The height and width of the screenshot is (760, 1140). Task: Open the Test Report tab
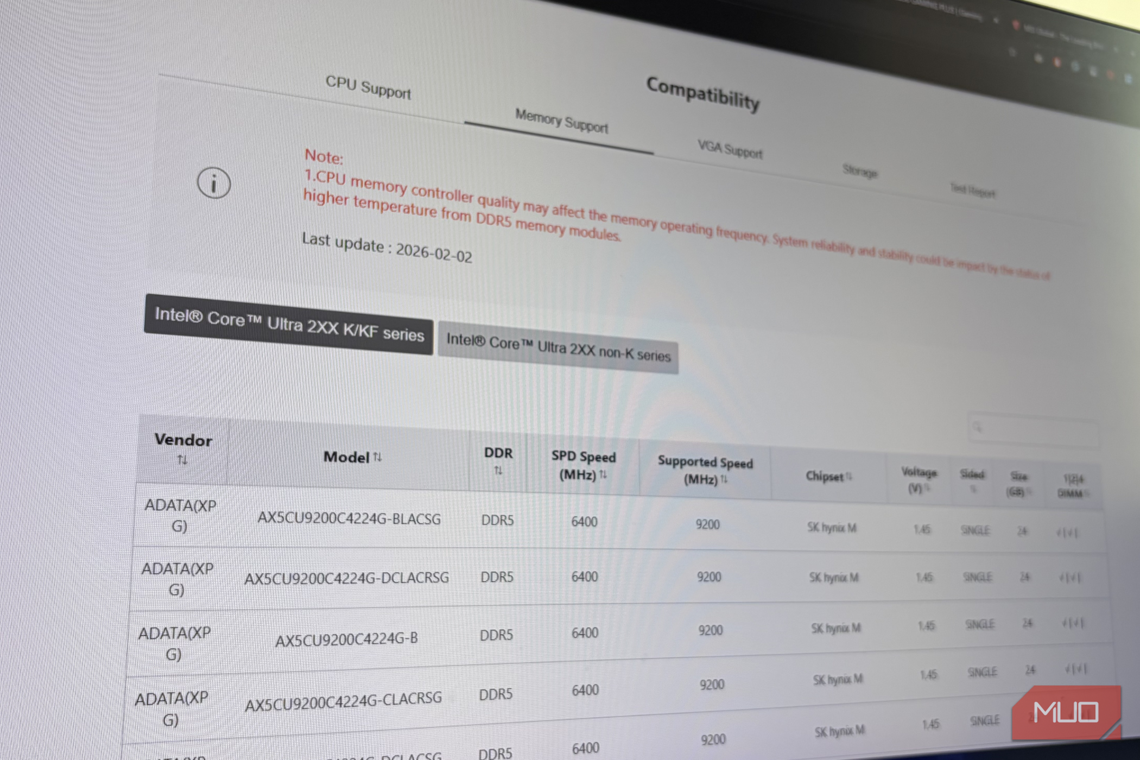coord(972,191)
